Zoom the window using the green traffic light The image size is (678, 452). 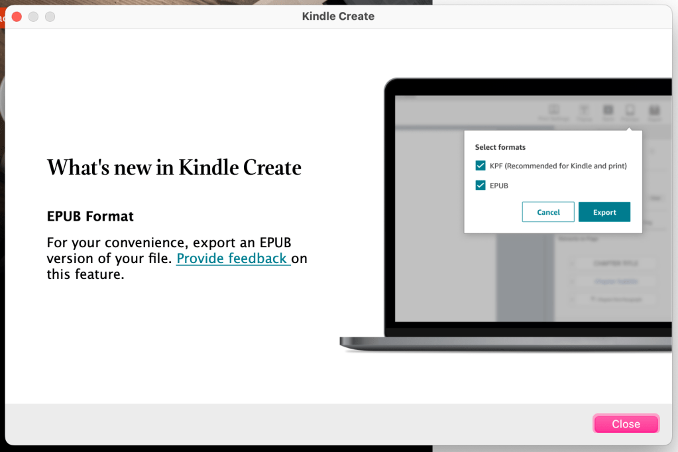pos(49,17)
